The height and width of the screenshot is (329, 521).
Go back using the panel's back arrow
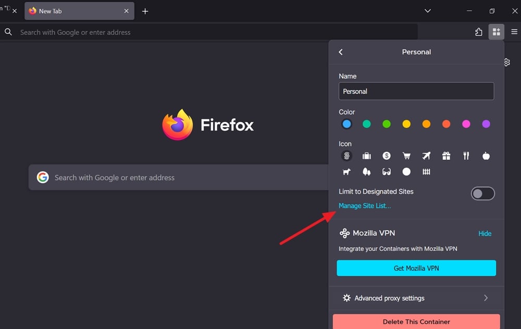pyautogui.click(x=341, y=52)
